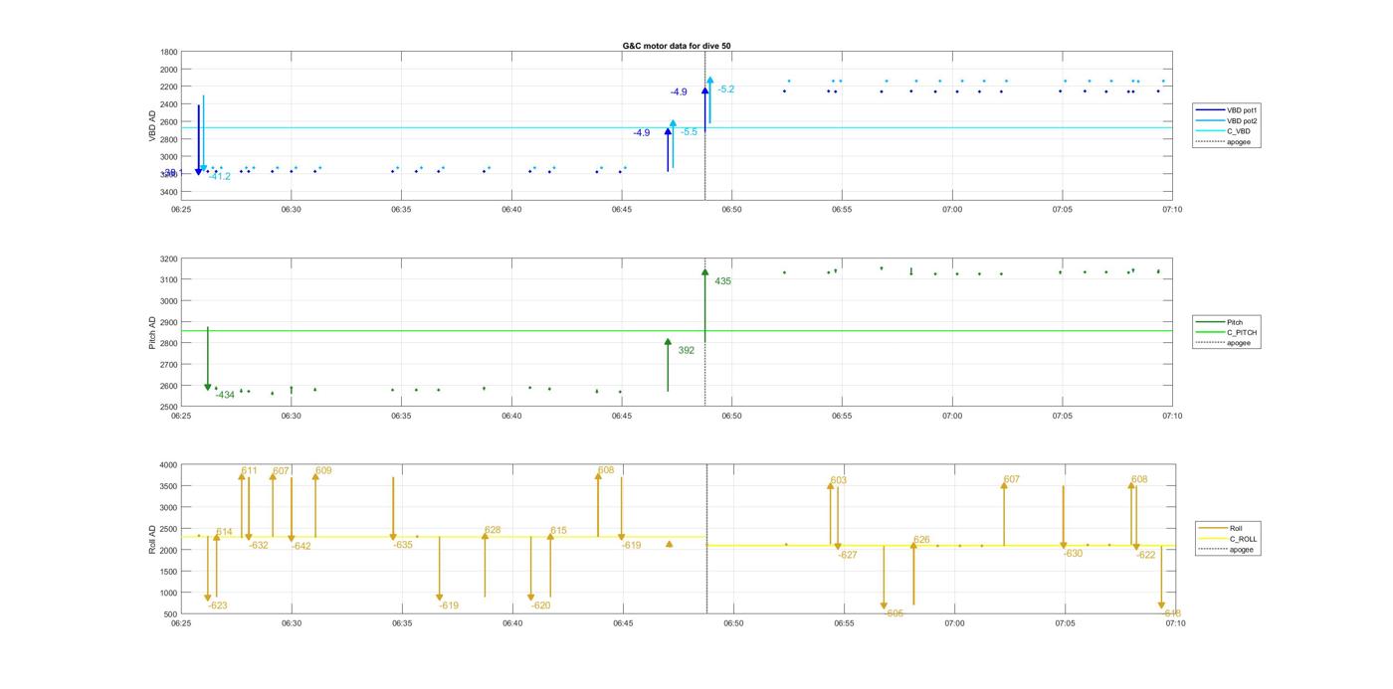
Task: Click the "-5.2" VBD data label
Action: 725,89
